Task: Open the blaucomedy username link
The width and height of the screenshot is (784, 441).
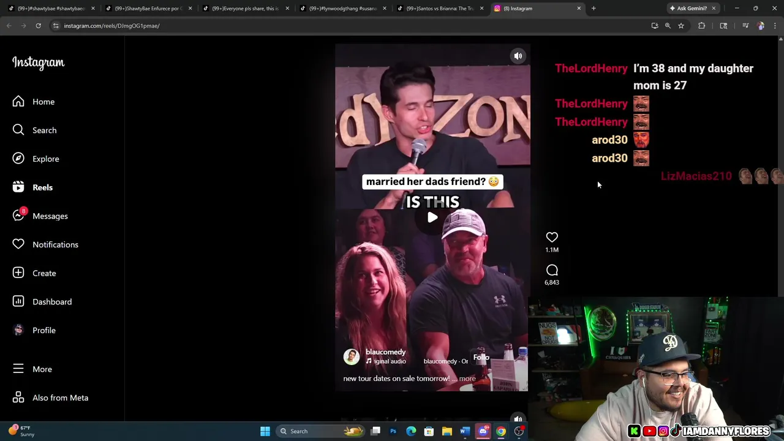Action: click(x=385, y=352)
